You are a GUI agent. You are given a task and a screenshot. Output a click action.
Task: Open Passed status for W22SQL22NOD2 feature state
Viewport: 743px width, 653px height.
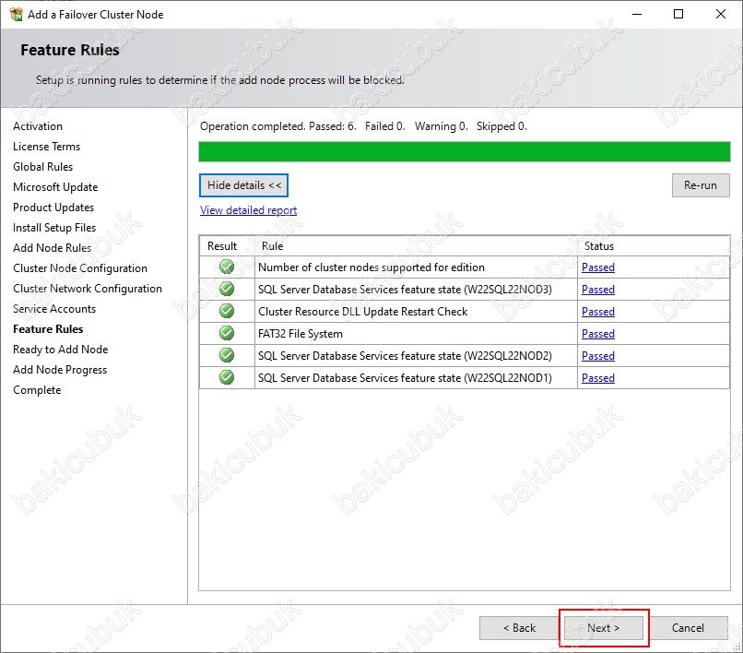pyautogui.click(x=598, y=356)
